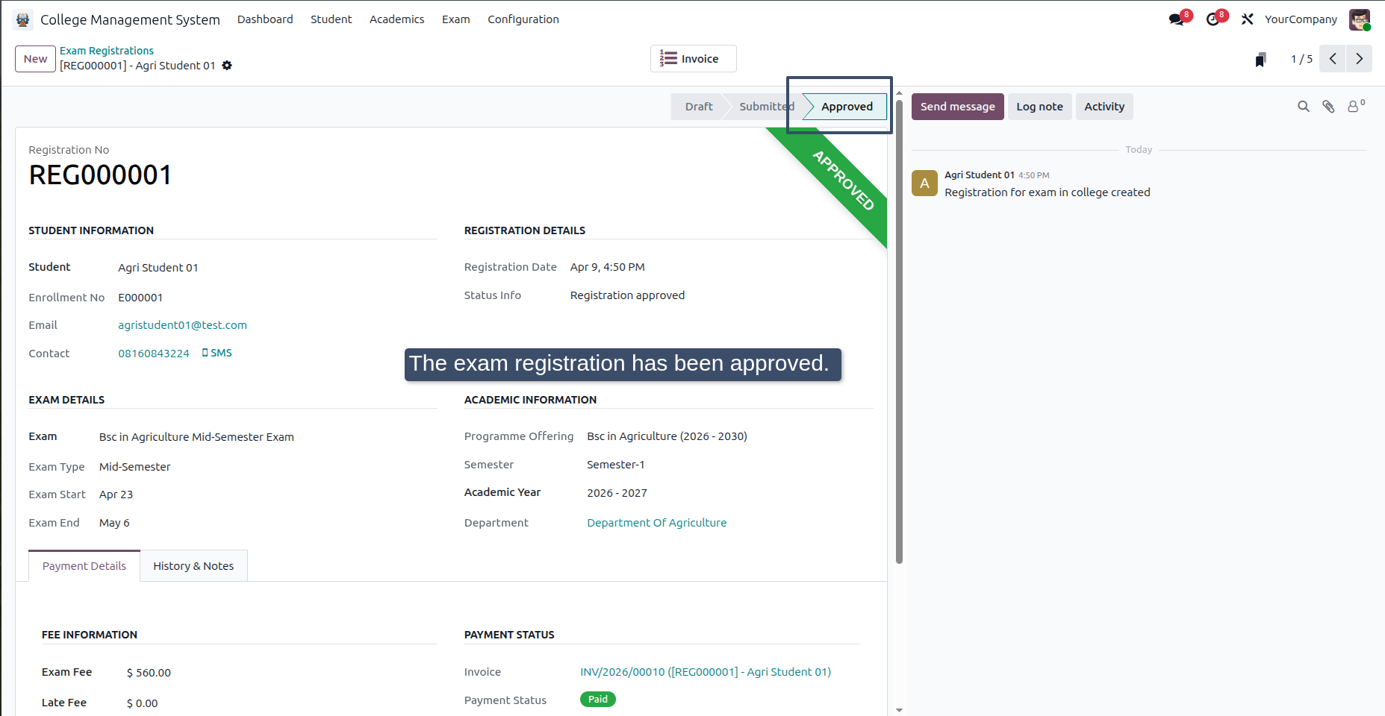Click the YourCompany company switcher
The width and height of the screenshot is (1385, 716).
[x=1301, y=19]
